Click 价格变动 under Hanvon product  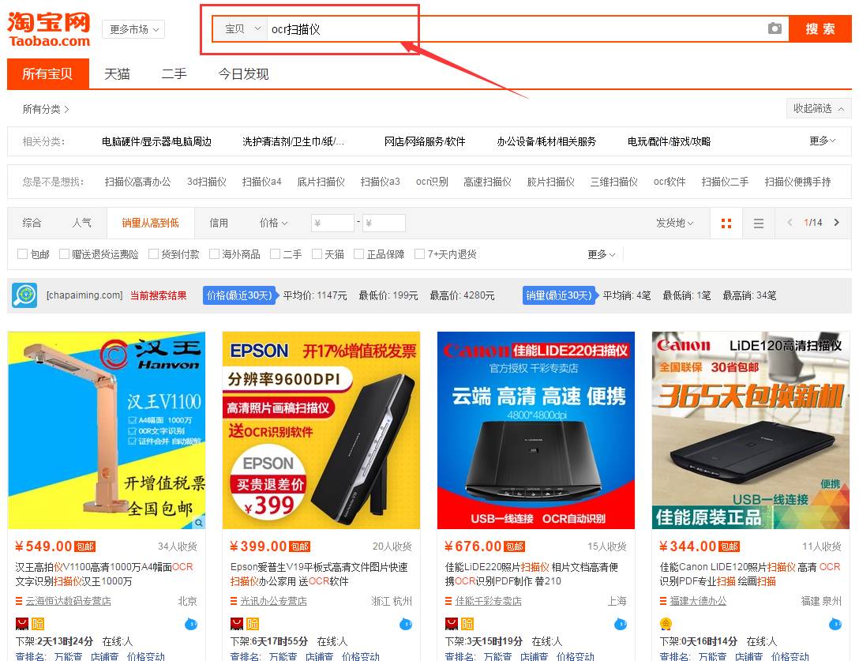146,656
